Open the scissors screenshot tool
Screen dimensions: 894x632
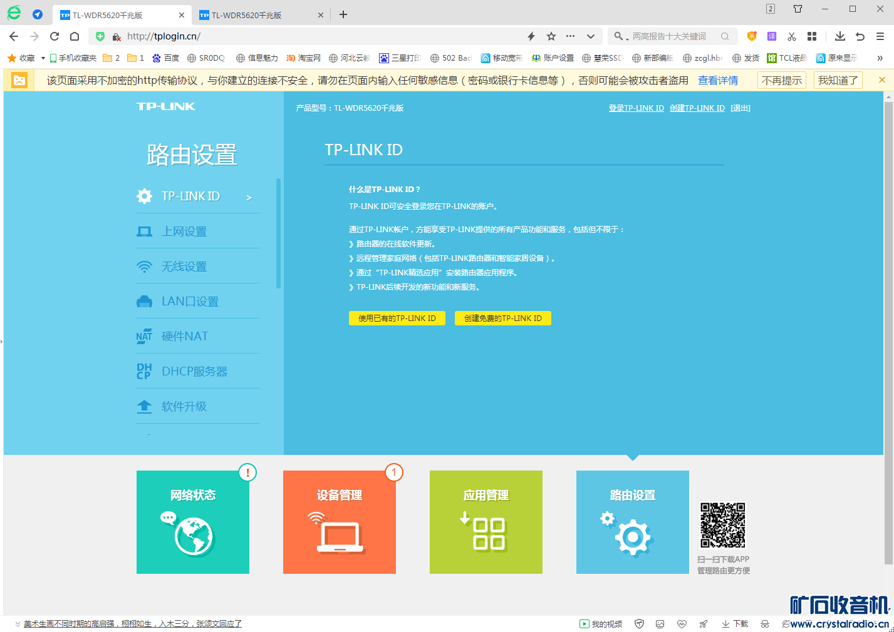(x=792, y=36)
